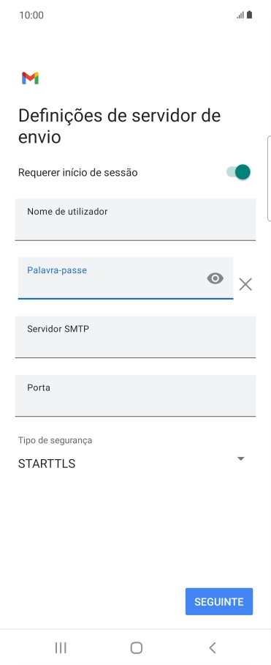
Task: Click the SEGUINTE button
Action: [219, 601]
